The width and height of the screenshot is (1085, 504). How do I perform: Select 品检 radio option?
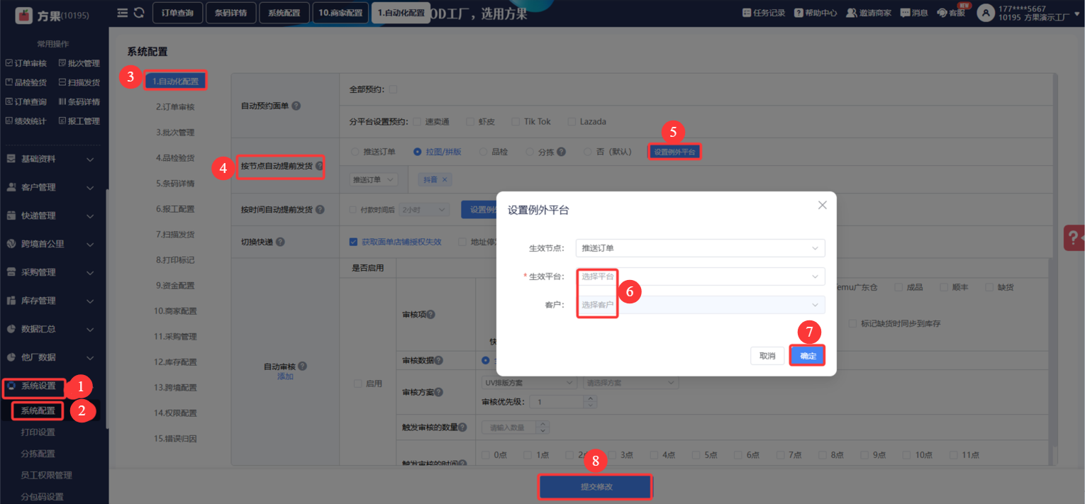[484, 152]
